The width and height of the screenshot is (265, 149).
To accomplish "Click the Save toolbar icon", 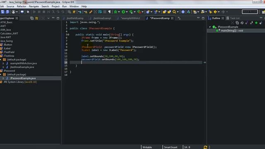I will pyautogui.click(x=2, y=12).
